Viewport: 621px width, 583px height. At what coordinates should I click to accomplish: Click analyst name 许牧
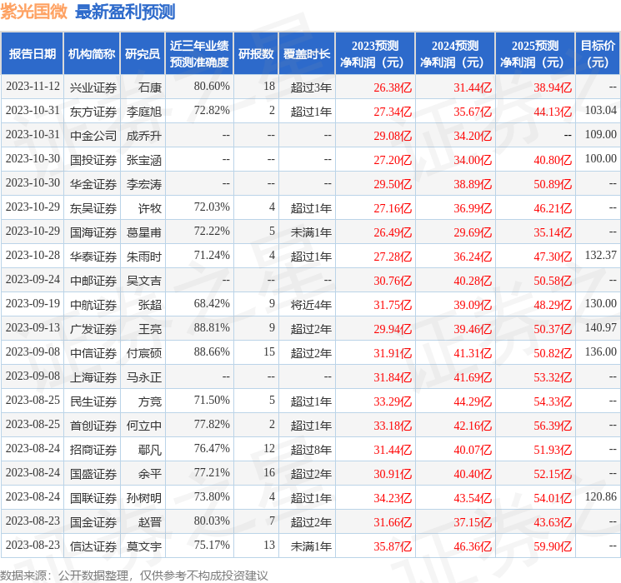coord(150,208)
